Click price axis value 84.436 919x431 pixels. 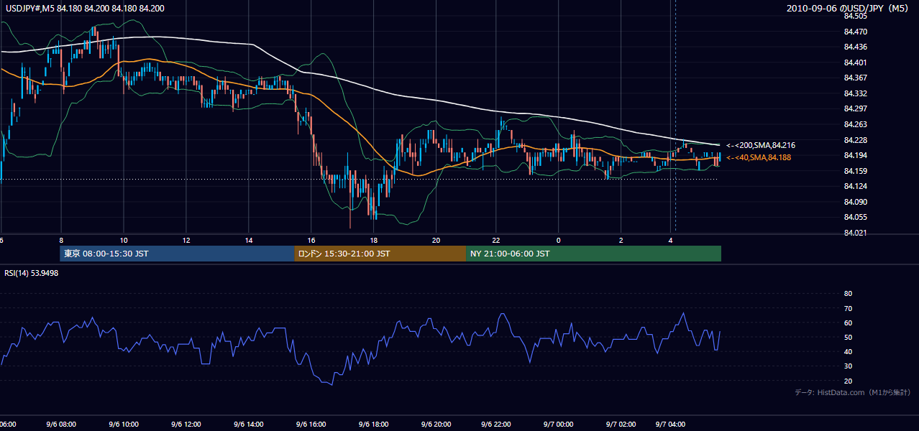click(855, 47)
